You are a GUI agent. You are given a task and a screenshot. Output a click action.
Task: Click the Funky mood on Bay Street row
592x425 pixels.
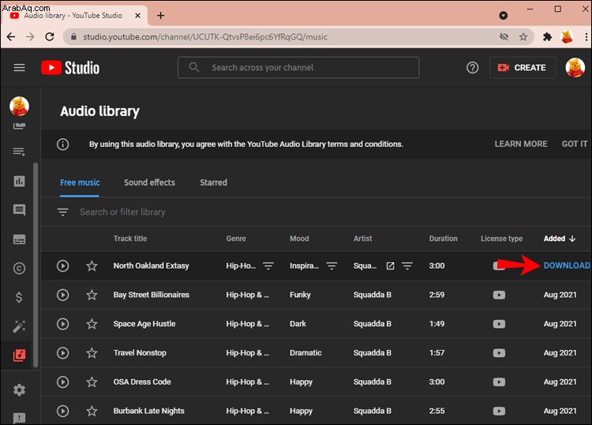point(300,295)
